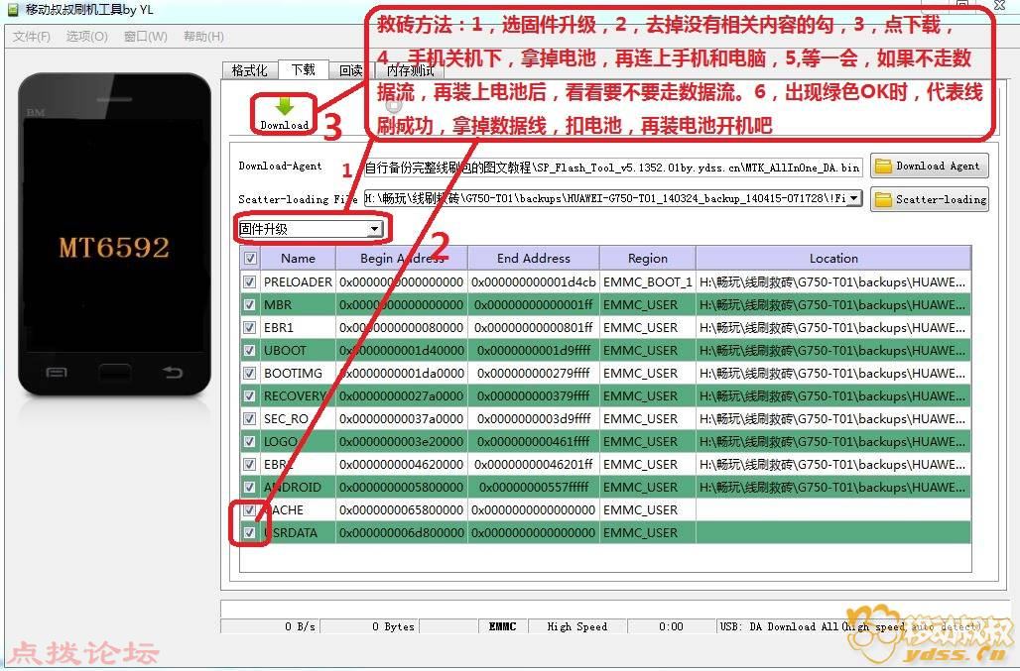Viewport: 1020px width, 671px height.
Task: Select the PRELOADER name cell
Action: pos(298,281)
